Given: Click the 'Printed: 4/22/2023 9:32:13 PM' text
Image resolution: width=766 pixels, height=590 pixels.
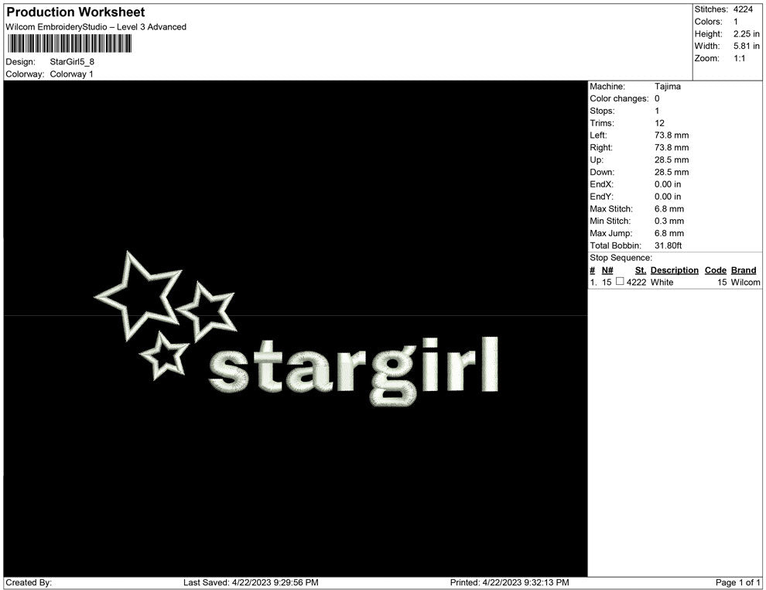Looking at the screenshot, I should point(510,582).
